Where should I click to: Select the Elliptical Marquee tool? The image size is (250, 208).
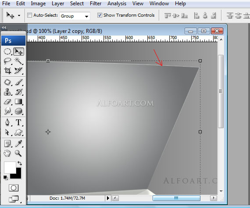pos(7,51)
